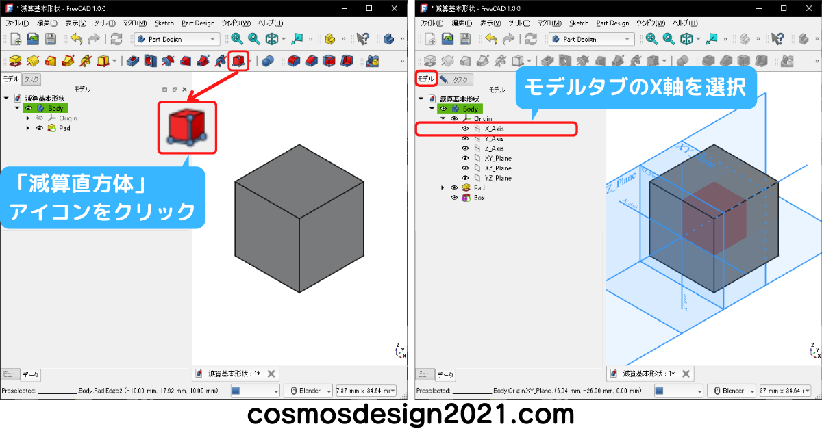The height and width of the screenshot is (431, 822).
Task: Open blue color swatch selector, right status bar
Action: [x=678, y=391]
